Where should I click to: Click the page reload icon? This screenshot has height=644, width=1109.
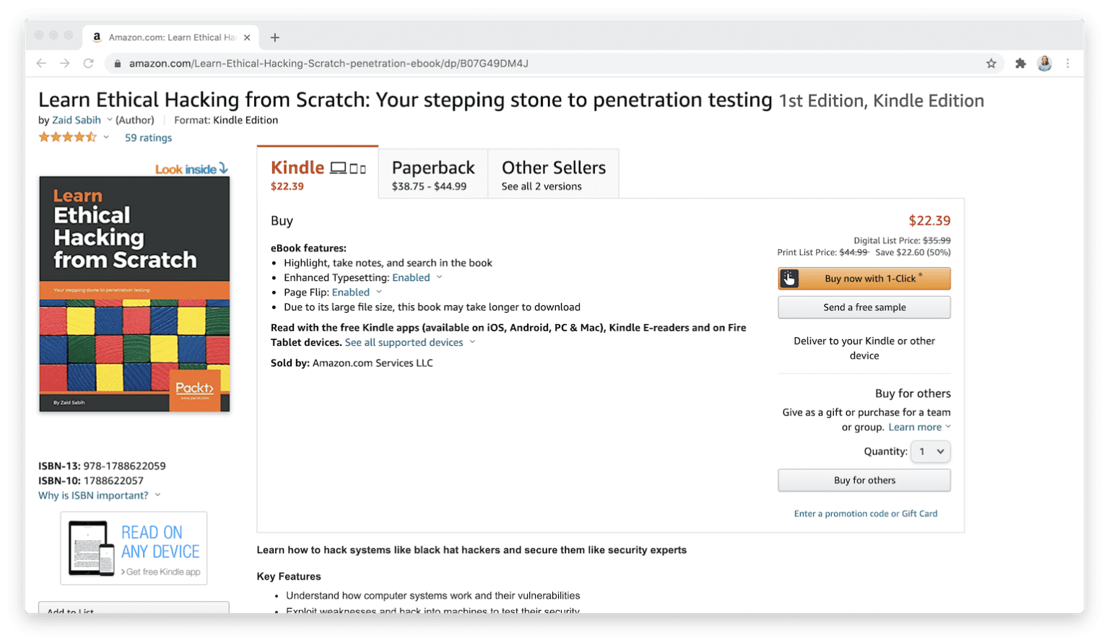click(88, 64)
